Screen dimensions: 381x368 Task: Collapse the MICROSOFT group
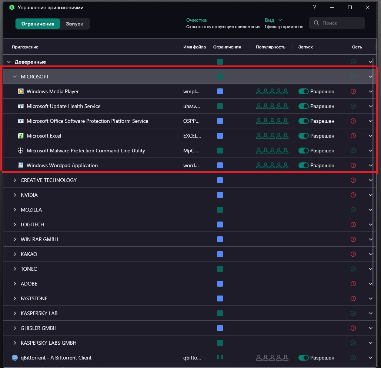15,77
